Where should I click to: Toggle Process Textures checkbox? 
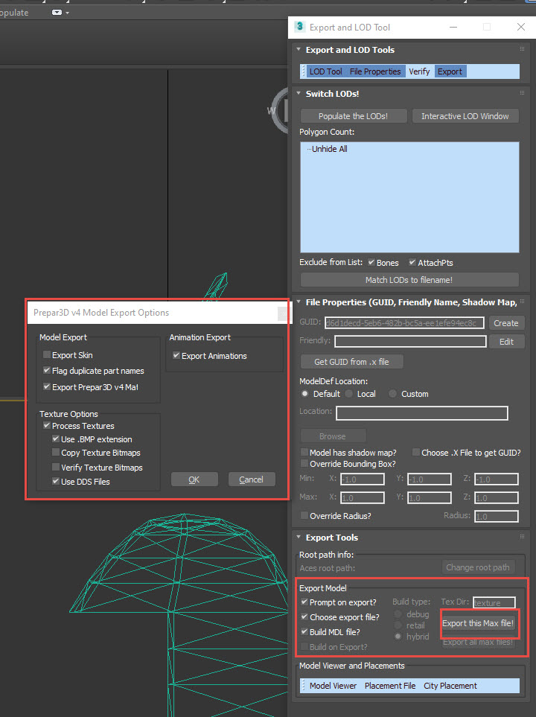[47, 426]
